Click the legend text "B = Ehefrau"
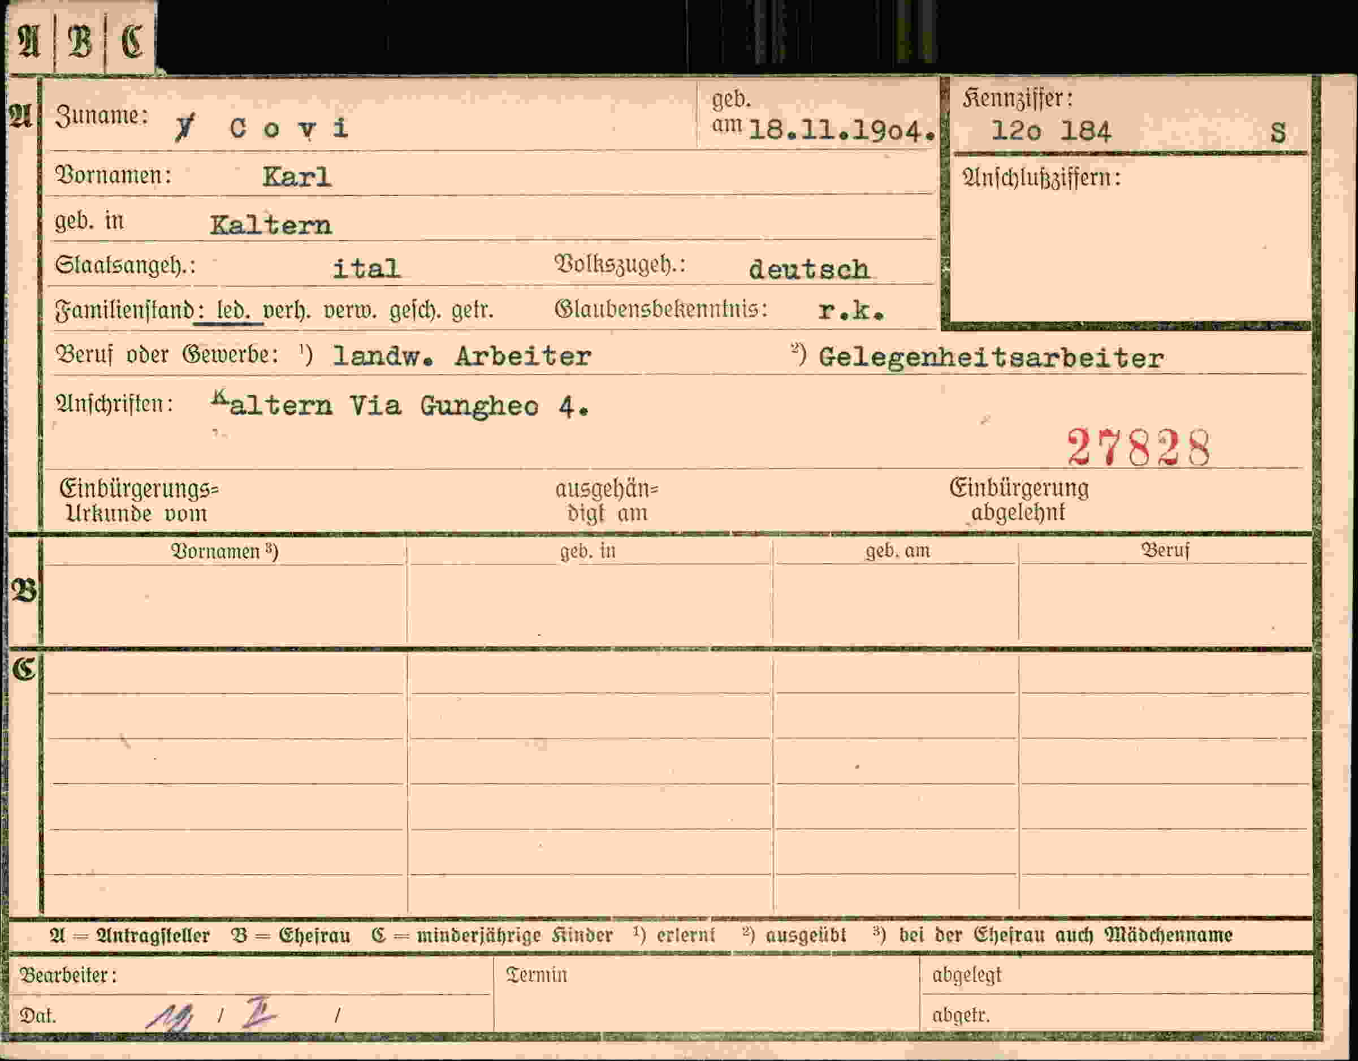The width and height of the screenshot is (1358, 1061). pos(291,935)
